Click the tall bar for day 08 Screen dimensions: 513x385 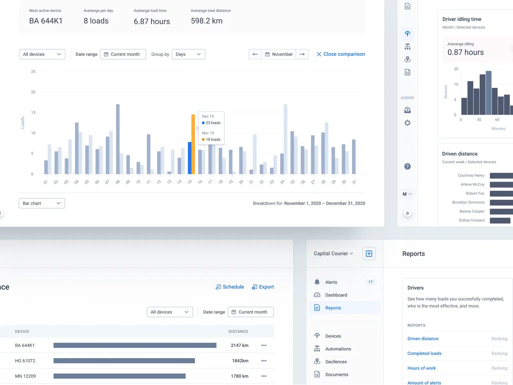118,139
